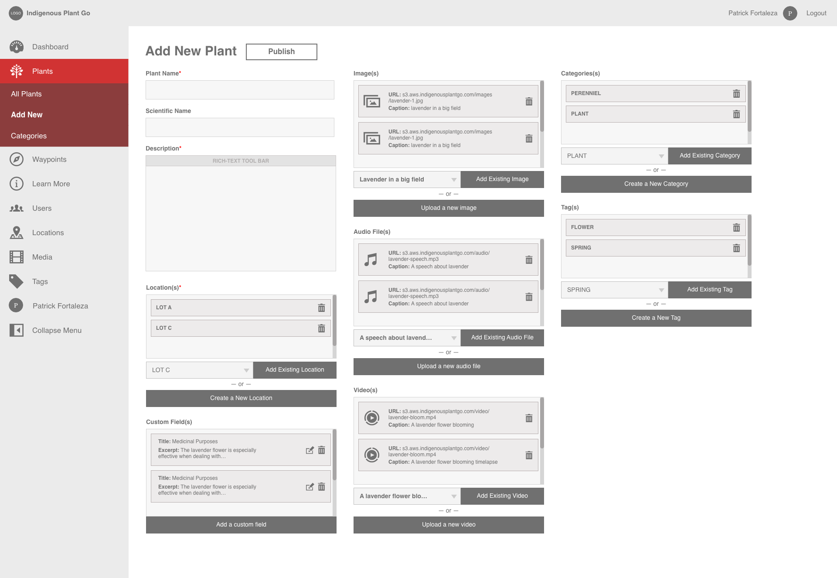Expand the LOT C location dropdown
Image resolution: width=837 pixels, height=578 pixels.
[246, 370]
